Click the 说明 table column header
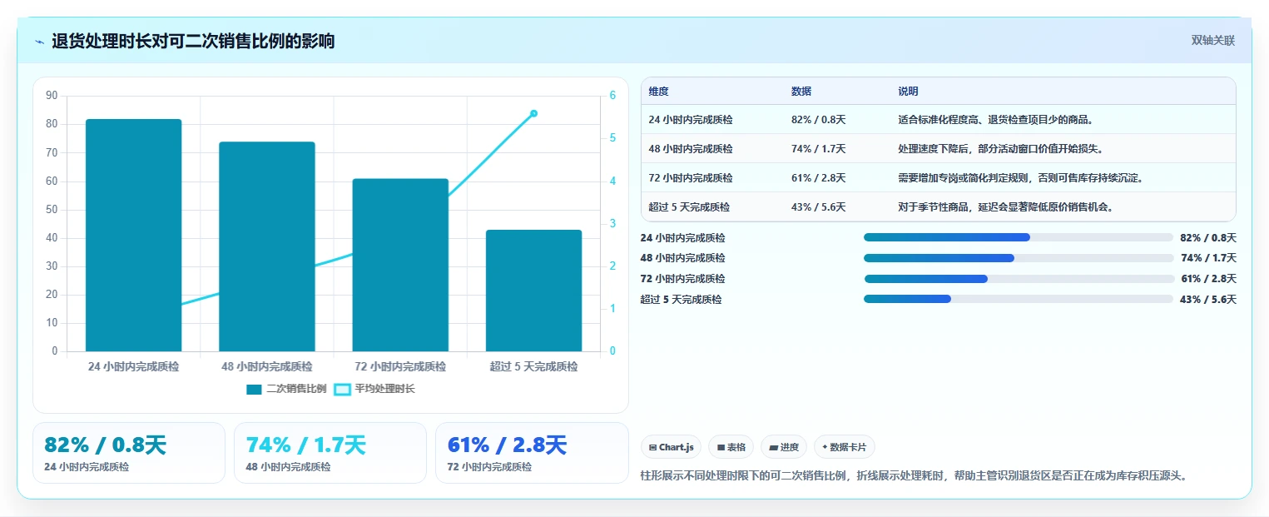 coord(908,92)
